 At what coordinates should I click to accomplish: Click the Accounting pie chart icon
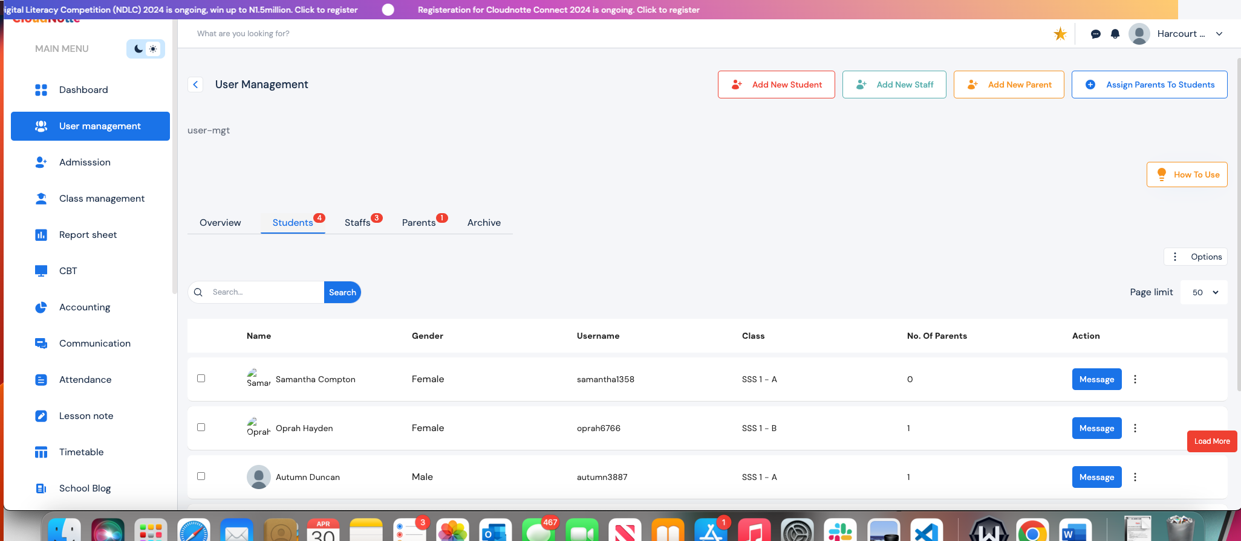tap(41, 307)
